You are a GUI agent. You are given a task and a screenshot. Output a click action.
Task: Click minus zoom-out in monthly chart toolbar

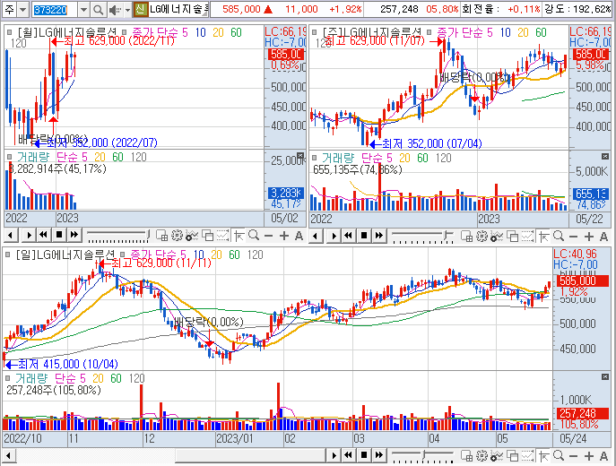click(x=269, y=236)
